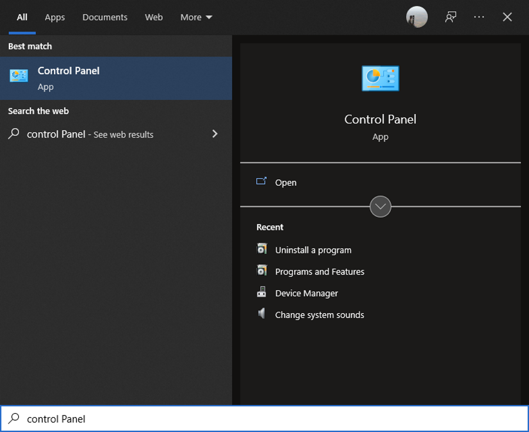This screenshot has width=529, height=432.
Task: Click the magnifier icon in search box
Action: 14,418
